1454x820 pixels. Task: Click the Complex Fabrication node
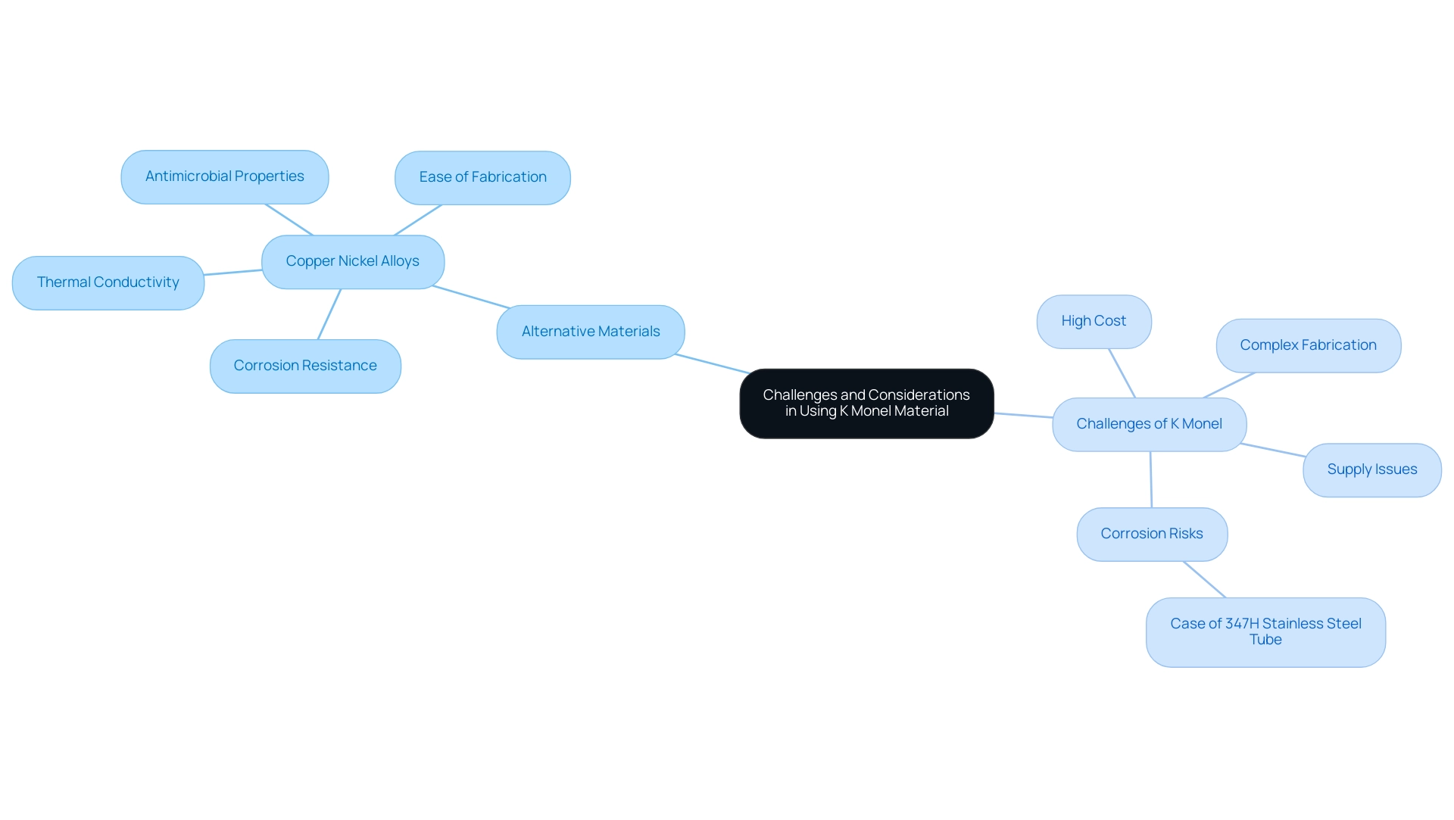coord(1308,345)
